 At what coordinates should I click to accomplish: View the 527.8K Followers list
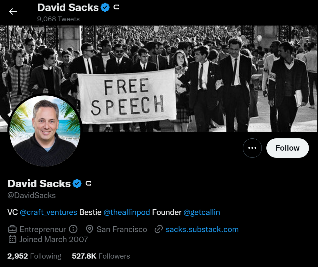[101, 256]
